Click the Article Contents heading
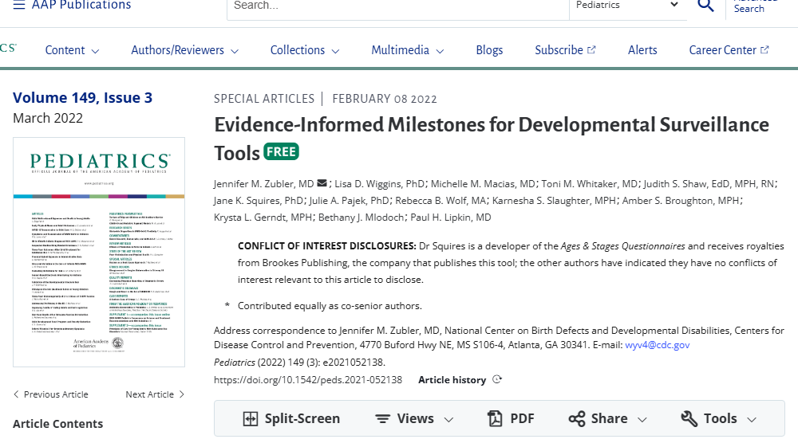Screen dimensions: 798x443 click(x=57, y=424)
